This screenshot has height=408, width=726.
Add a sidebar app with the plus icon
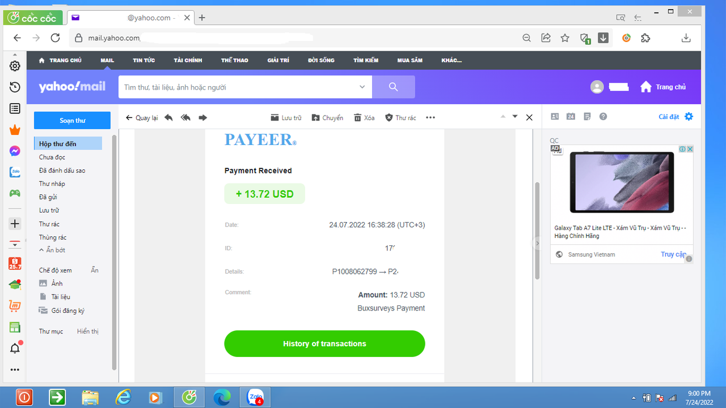coord(15,224)
